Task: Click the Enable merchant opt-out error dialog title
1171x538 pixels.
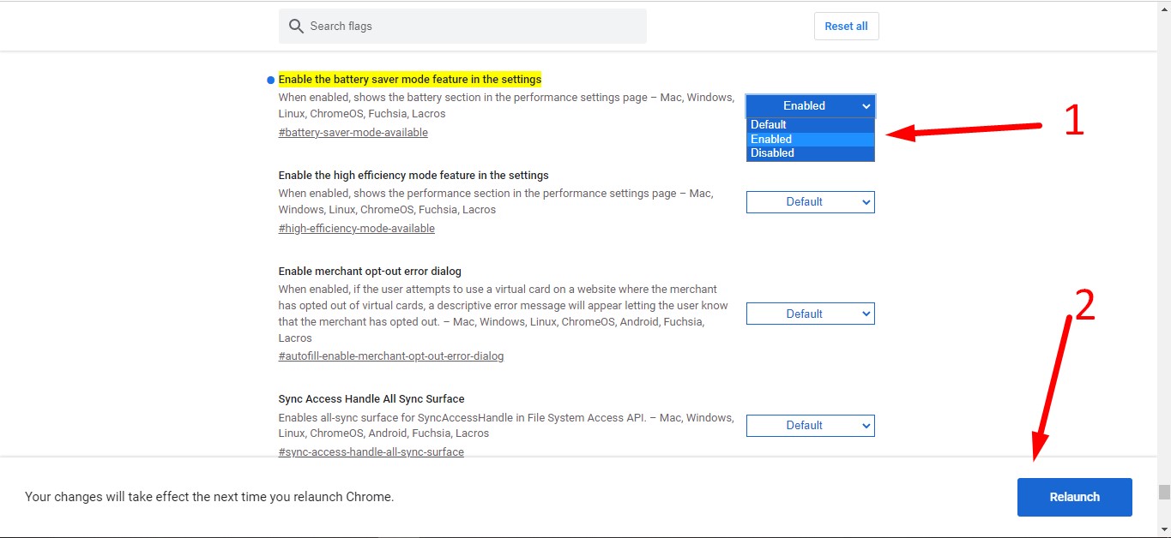Action: [370, 272]
